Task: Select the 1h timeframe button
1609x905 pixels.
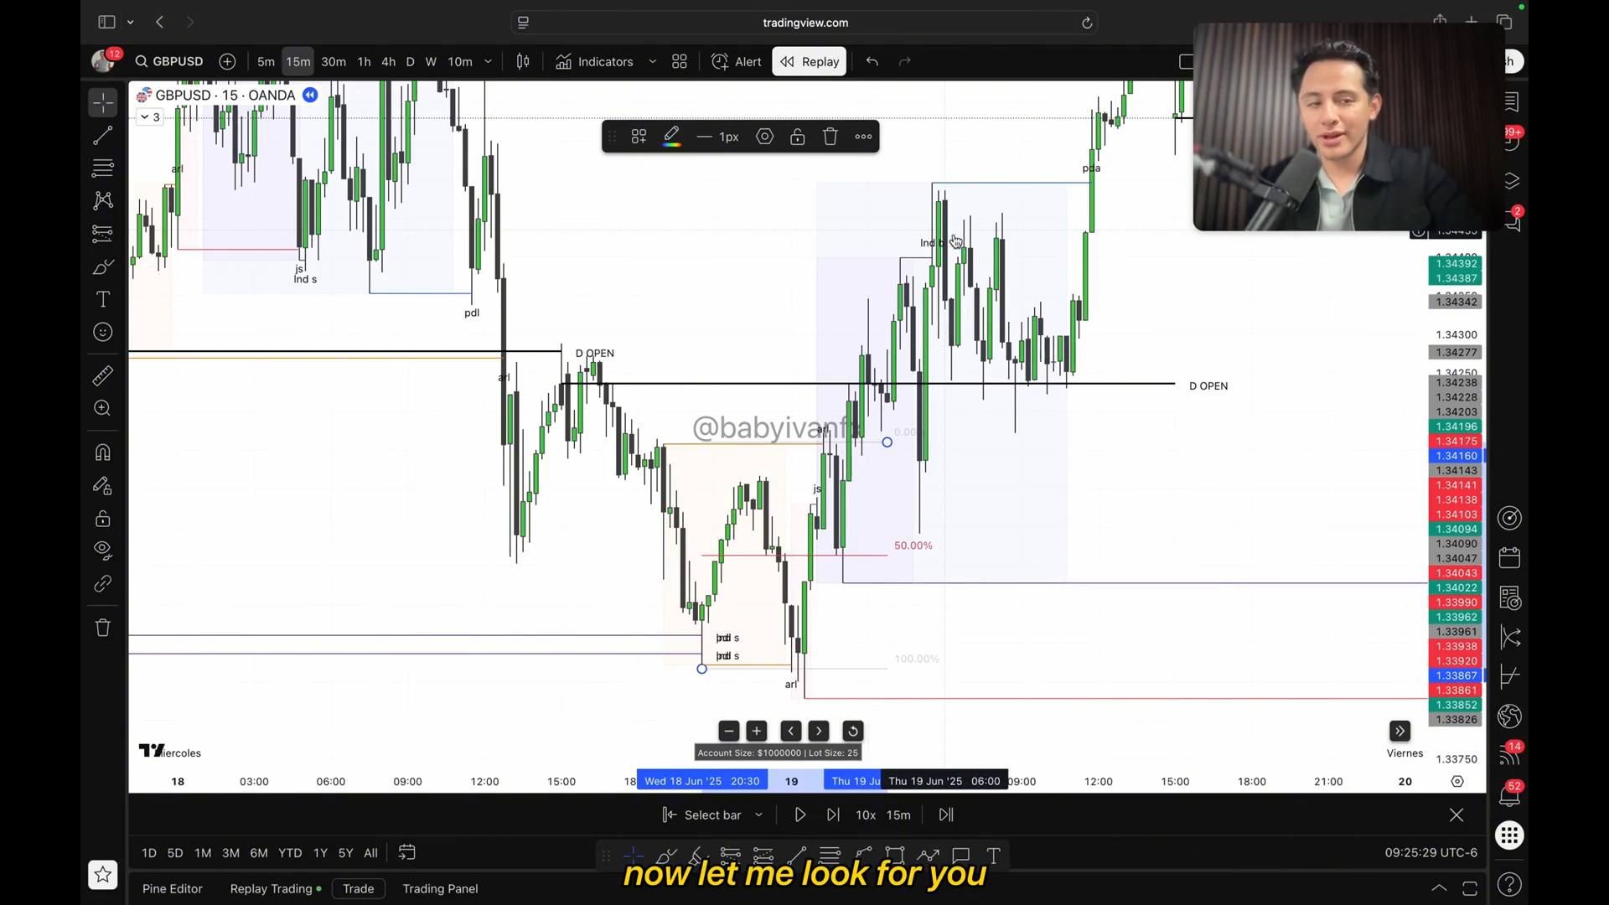Action: (364, 61)
